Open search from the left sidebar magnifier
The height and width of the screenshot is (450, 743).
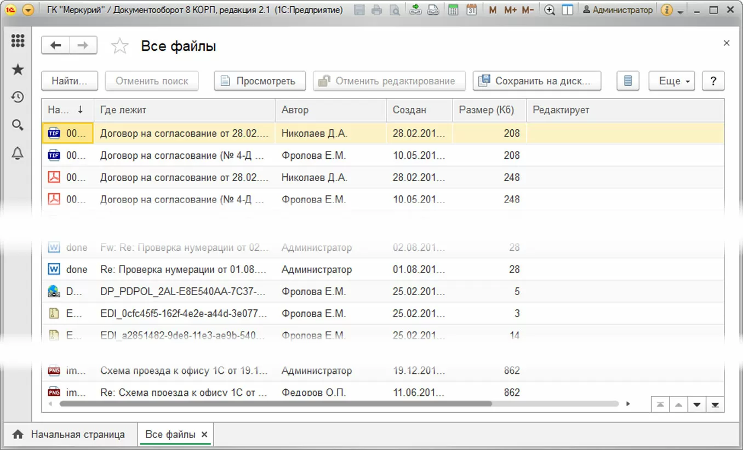[18, 125]
